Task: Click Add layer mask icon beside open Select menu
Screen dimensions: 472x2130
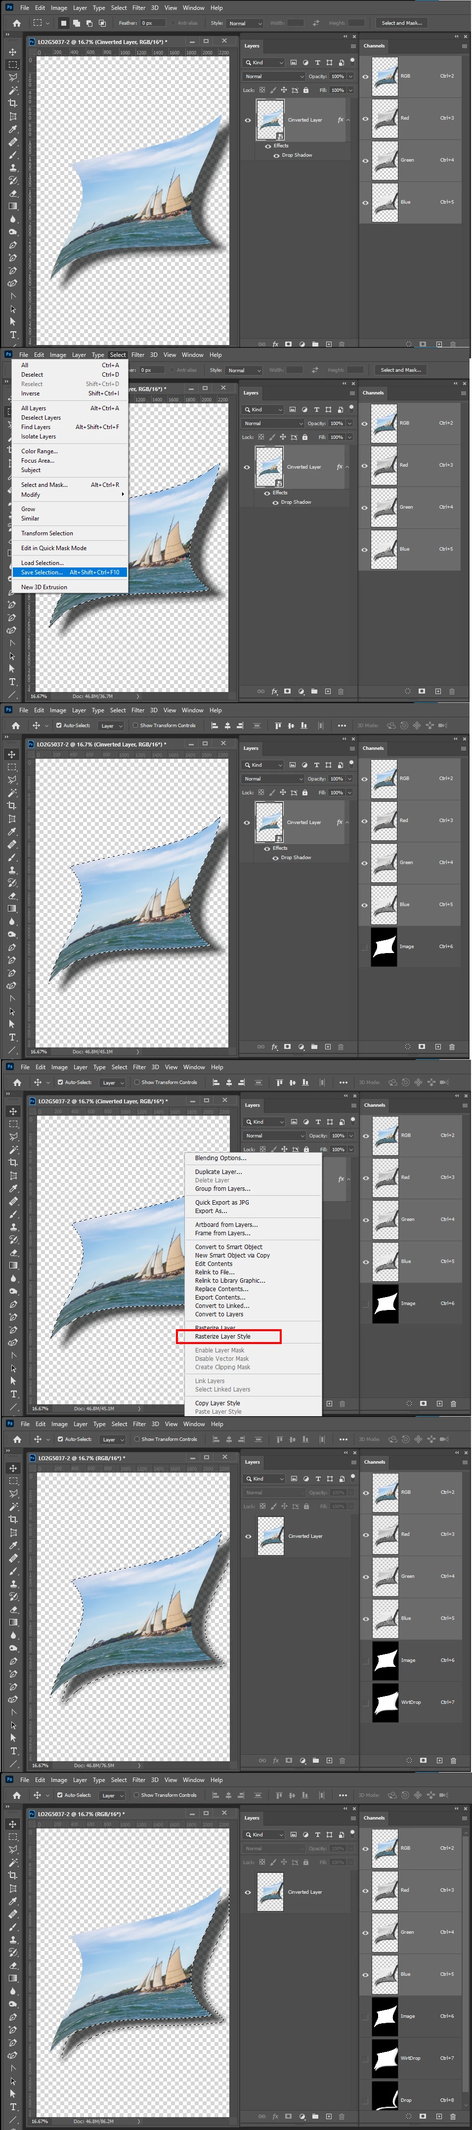Action: (287, 691)
